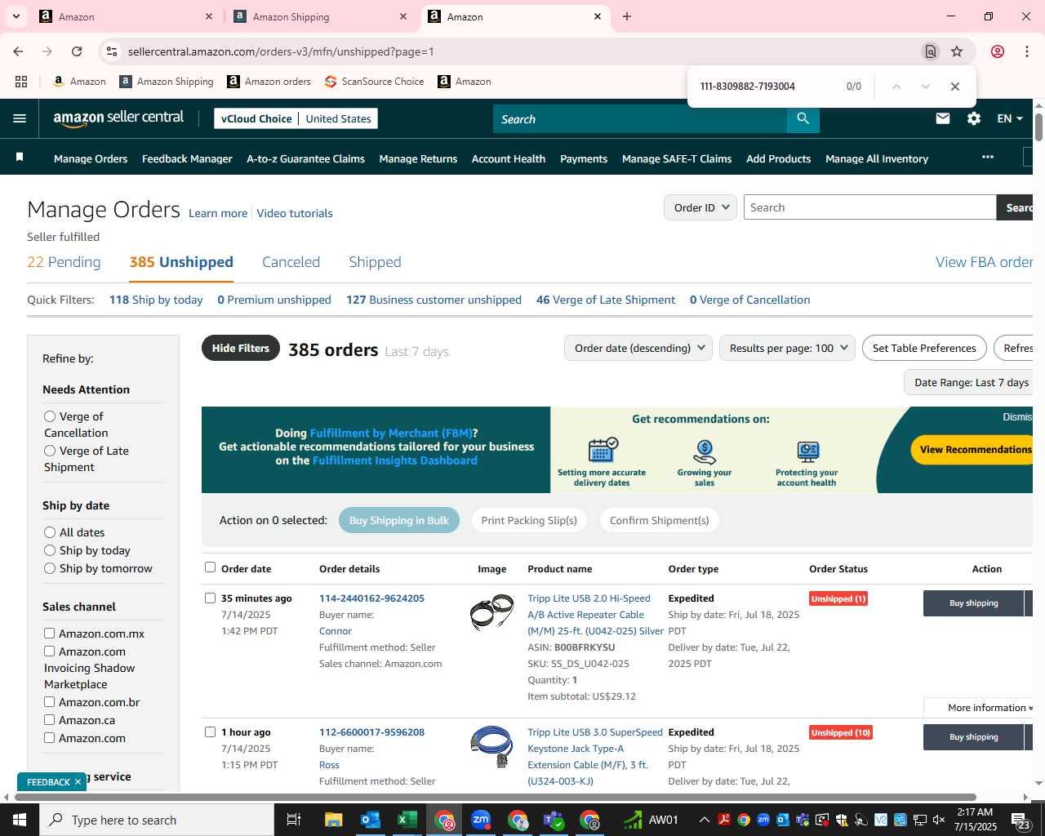
Task: Open the settings gear icon
Action: (974, 118)
